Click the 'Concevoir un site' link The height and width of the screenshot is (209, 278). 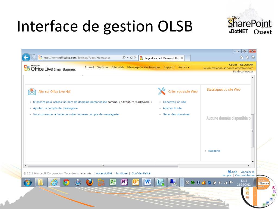tap(174, 102)
